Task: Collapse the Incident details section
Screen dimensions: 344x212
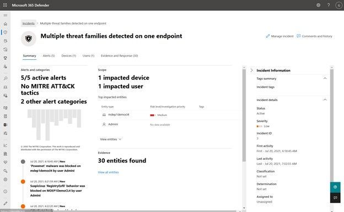Action: point(325,99)
